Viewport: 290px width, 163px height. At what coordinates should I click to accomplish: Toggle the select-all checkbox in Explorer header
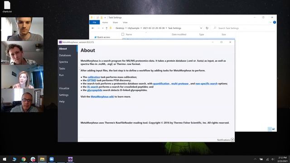(x=123, y=34)
